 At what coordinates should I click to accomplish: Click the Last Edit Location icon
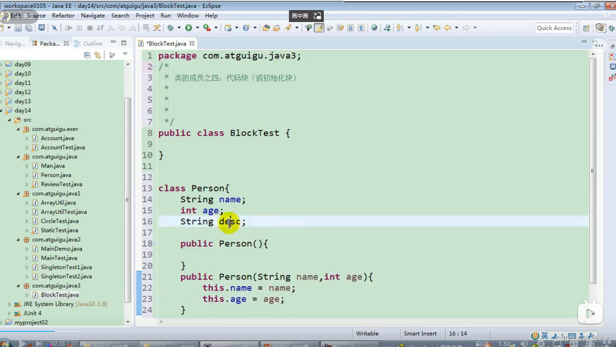(436, 28)
